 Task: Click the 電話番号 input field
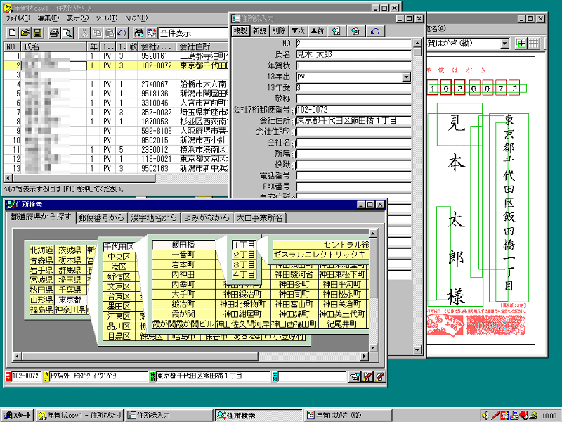point(354,175)
